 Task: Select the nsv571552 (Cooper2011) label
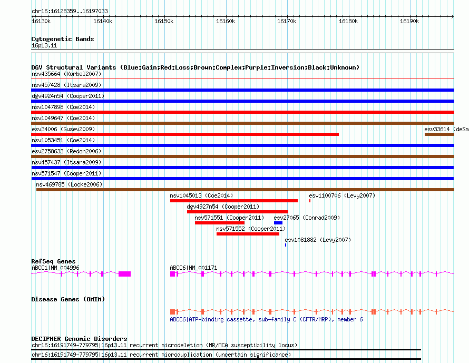(251, 229)
